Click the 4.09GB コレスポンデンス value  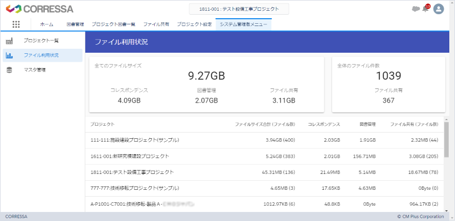coord(129,101)
